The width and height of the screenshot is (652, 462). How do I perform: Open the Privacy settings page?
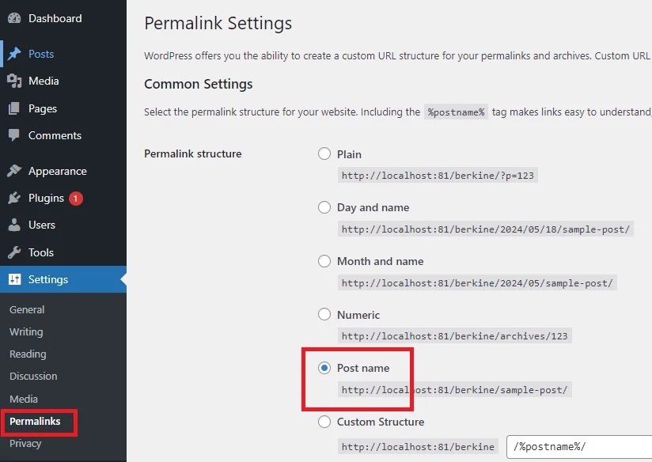[x=25, y=444]
